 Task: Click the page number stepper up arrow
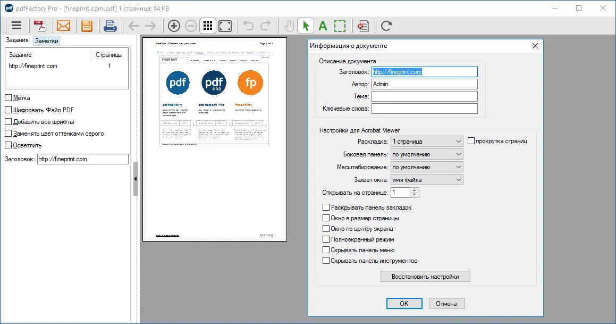413,190
